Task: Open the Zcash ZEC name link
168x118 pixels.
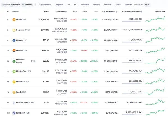Action: click(x=21, y=92)
